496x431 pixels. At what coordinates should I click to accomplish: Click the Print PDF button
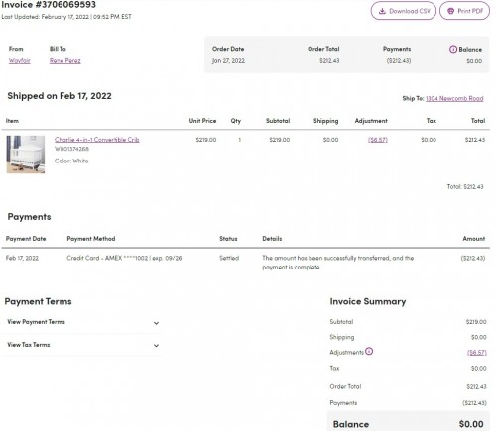pos(464,11)
